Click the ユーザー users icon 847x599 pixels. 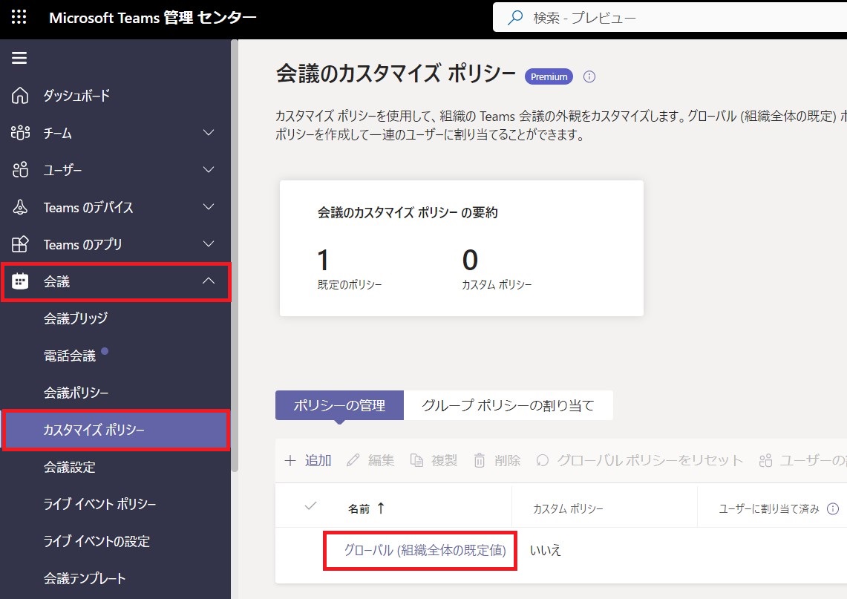(x=20, y=170)
